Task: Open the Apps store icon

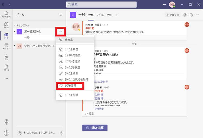Action: click(x=6, y=122)
